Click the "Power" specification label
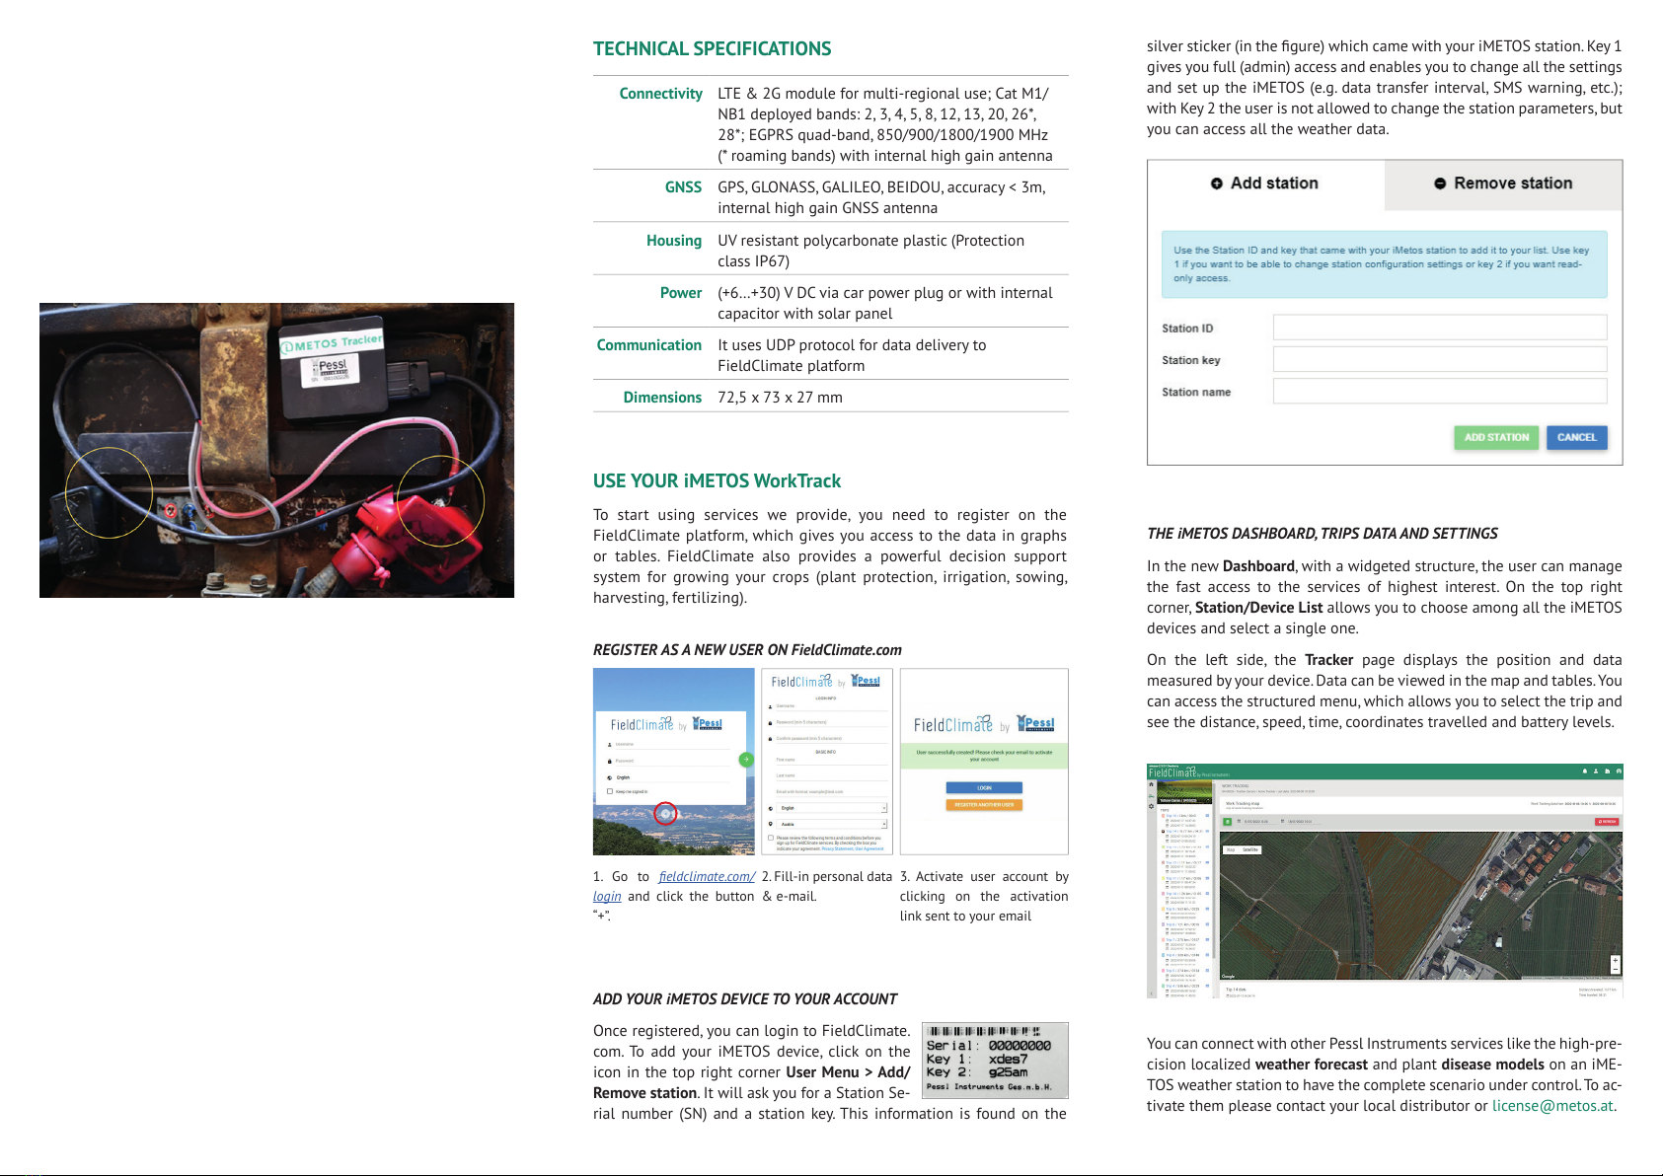 tap(681, 292)
